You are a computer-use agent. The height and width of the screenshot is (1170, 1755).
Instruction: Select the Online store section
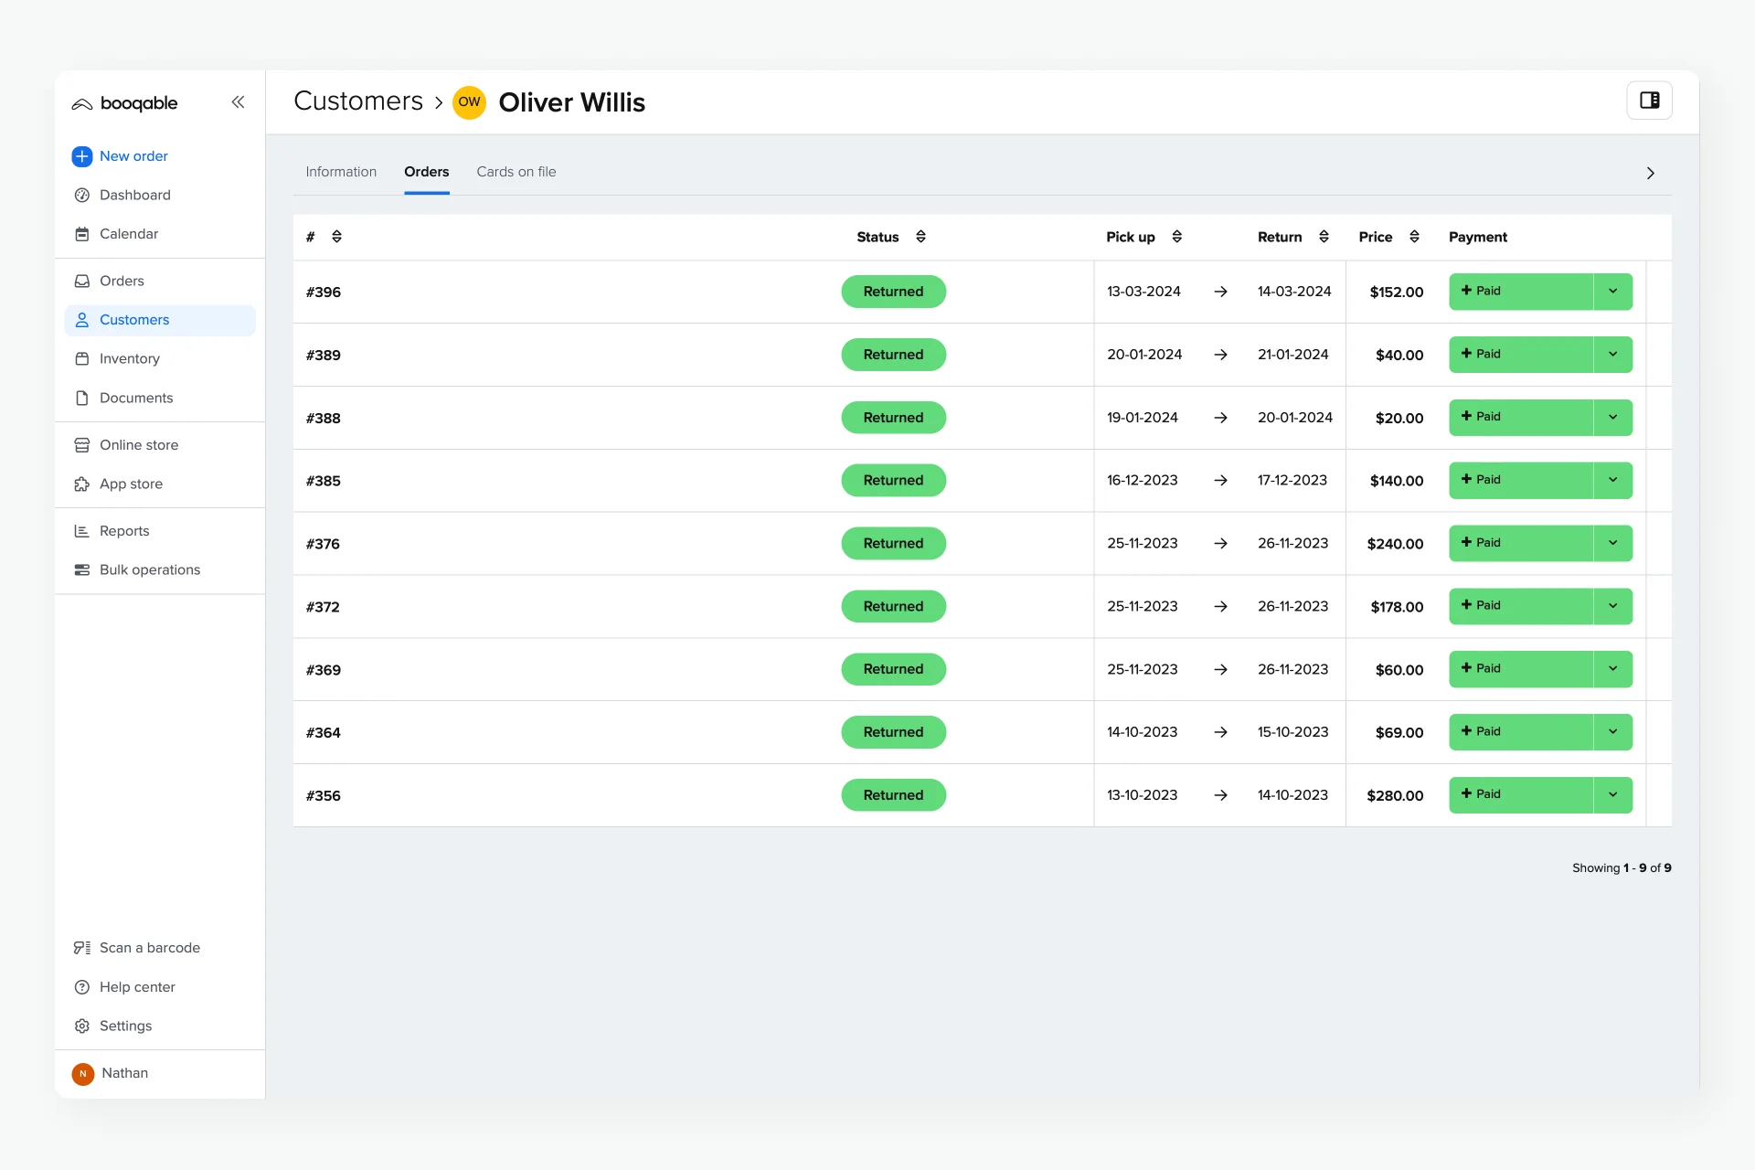tap(138, 444)
